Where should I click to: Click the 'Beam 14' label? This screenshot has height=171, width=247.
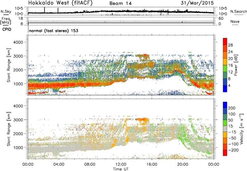coord(120,3)
